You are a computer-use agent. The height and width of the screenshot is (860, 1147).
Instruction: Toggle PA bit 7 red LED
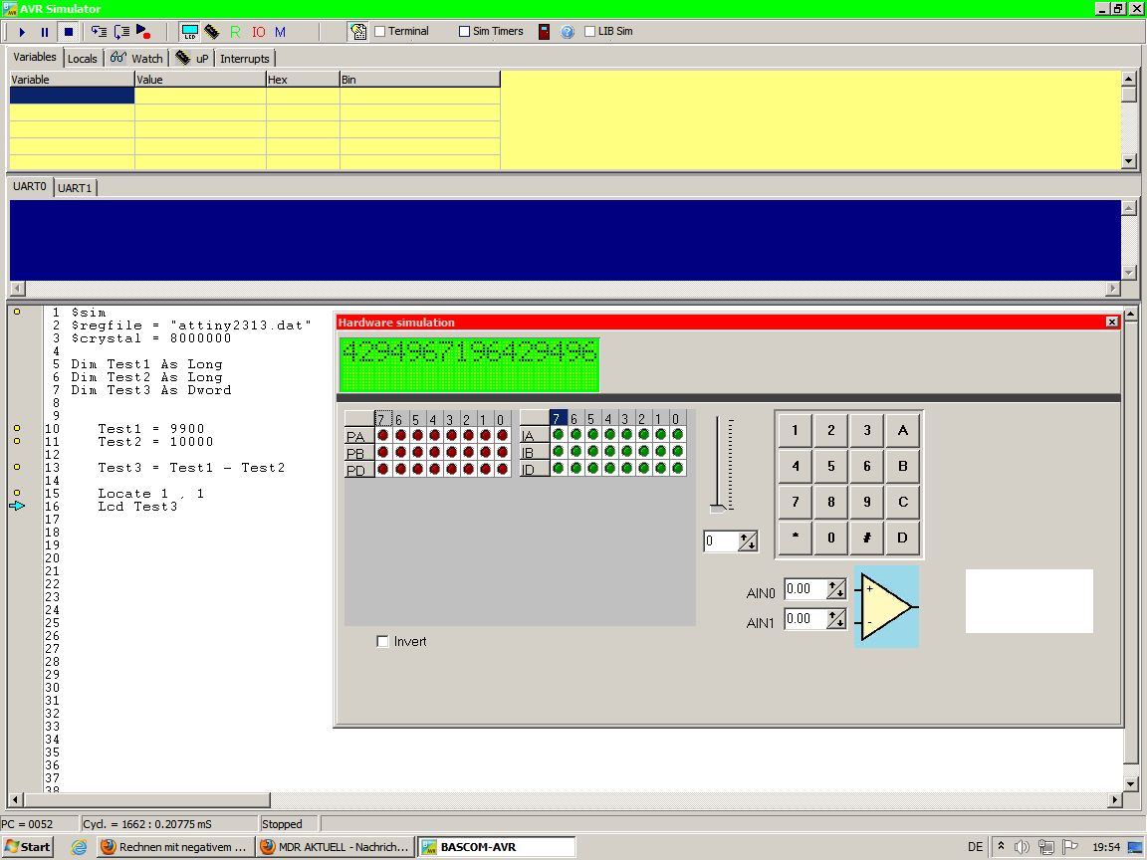[x=382, y=435]
